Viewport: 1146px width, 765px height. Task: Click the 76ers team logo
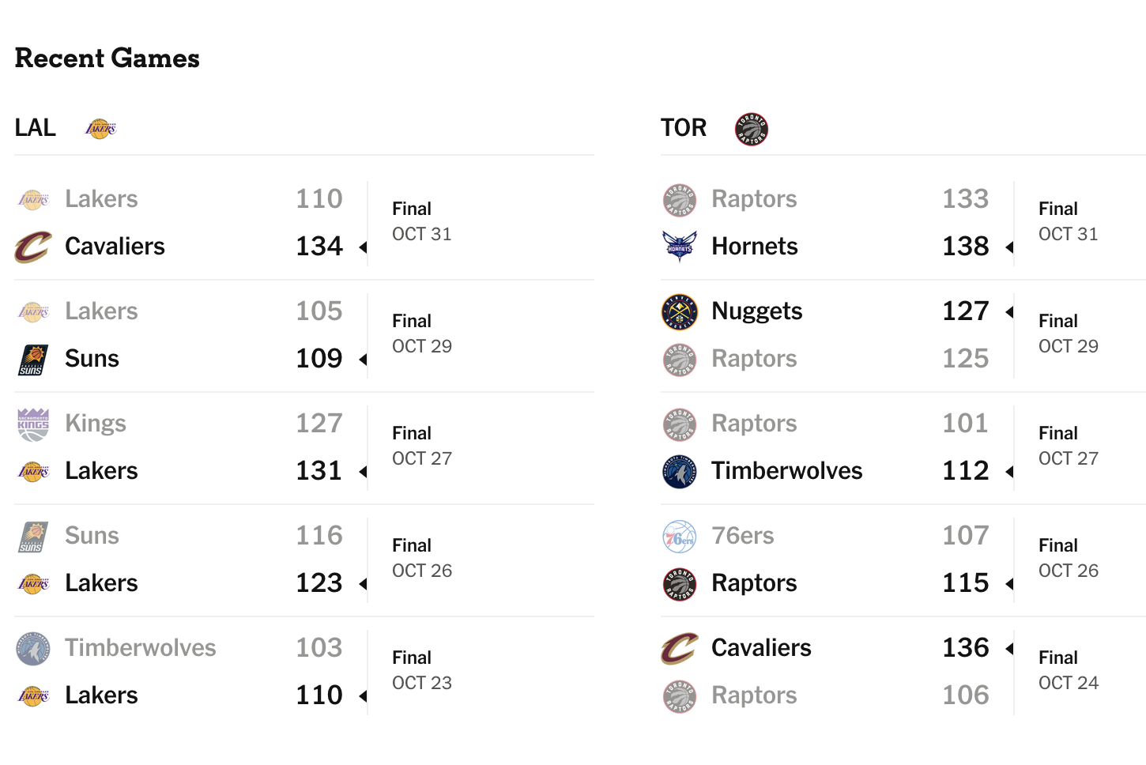[680, 537]
